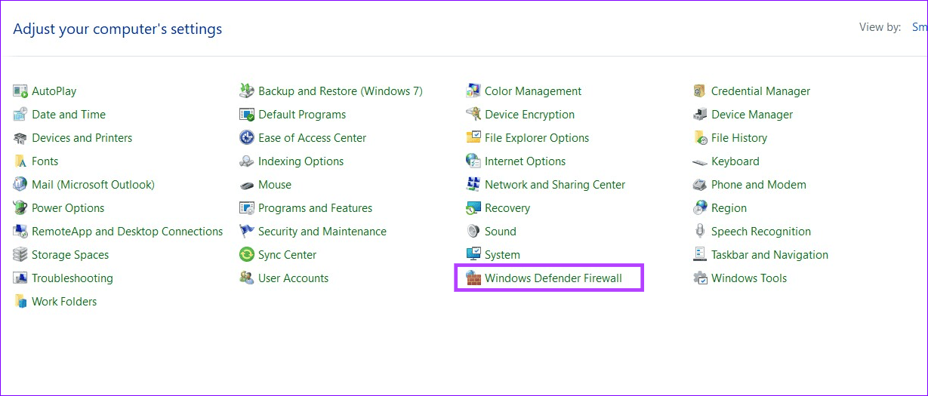Open the Indexing Options link text

coord(301,161)
